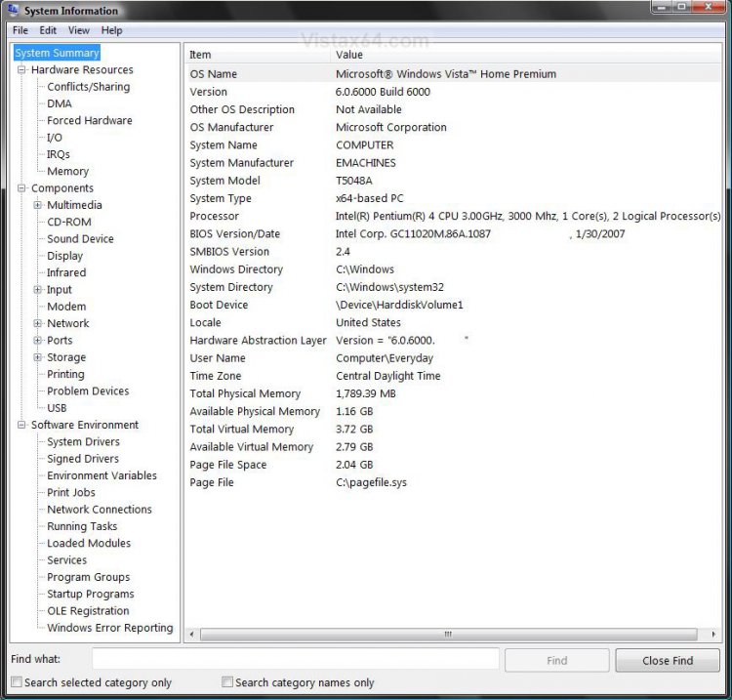This screenshot has width=732, height=700.
Task: Select the Total Physical Memory row
Action: click(454, 393)
